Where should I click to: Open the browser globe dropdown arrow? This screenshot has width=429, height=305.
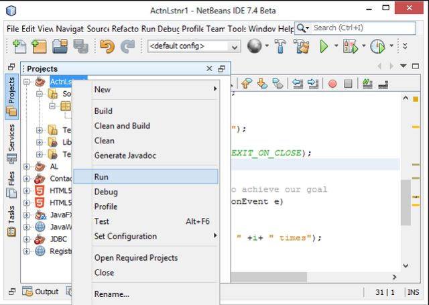click(x=267, y=46)
